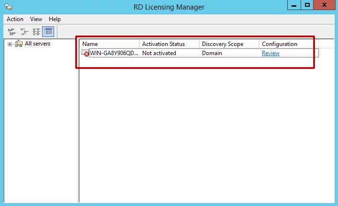
Task: Select the Details view toolbar icon
Action: click(48, 32)
